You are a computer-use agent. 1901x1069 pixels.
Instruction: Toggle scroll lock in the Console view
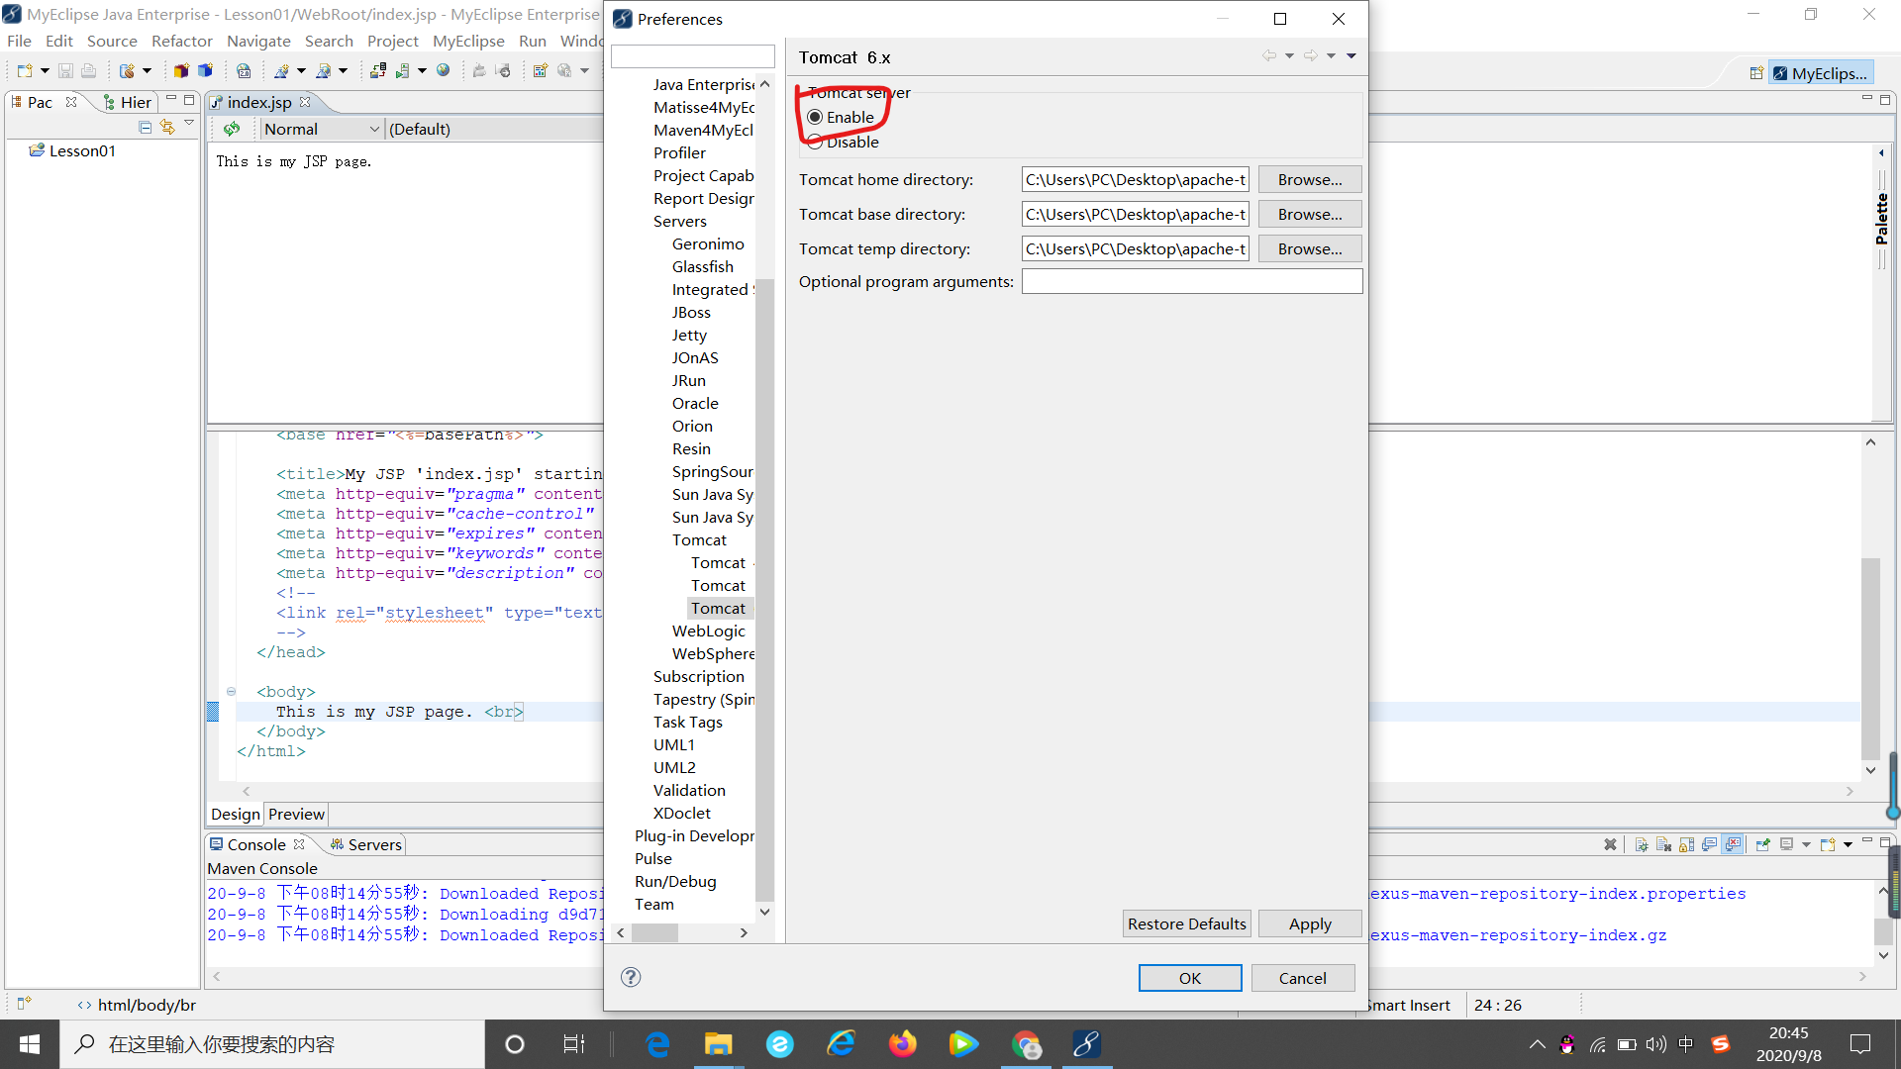point(1686,844)
